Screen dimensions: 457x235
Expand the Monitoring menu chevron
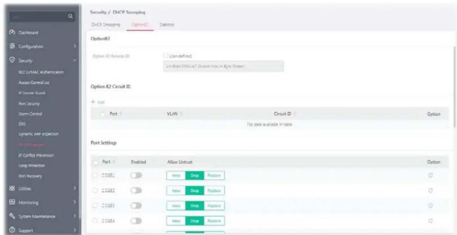pos(75,202)
